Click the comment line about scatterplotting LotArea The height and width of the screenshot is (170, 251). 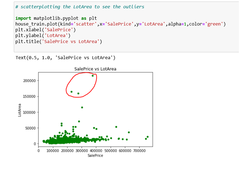(80, 7)
